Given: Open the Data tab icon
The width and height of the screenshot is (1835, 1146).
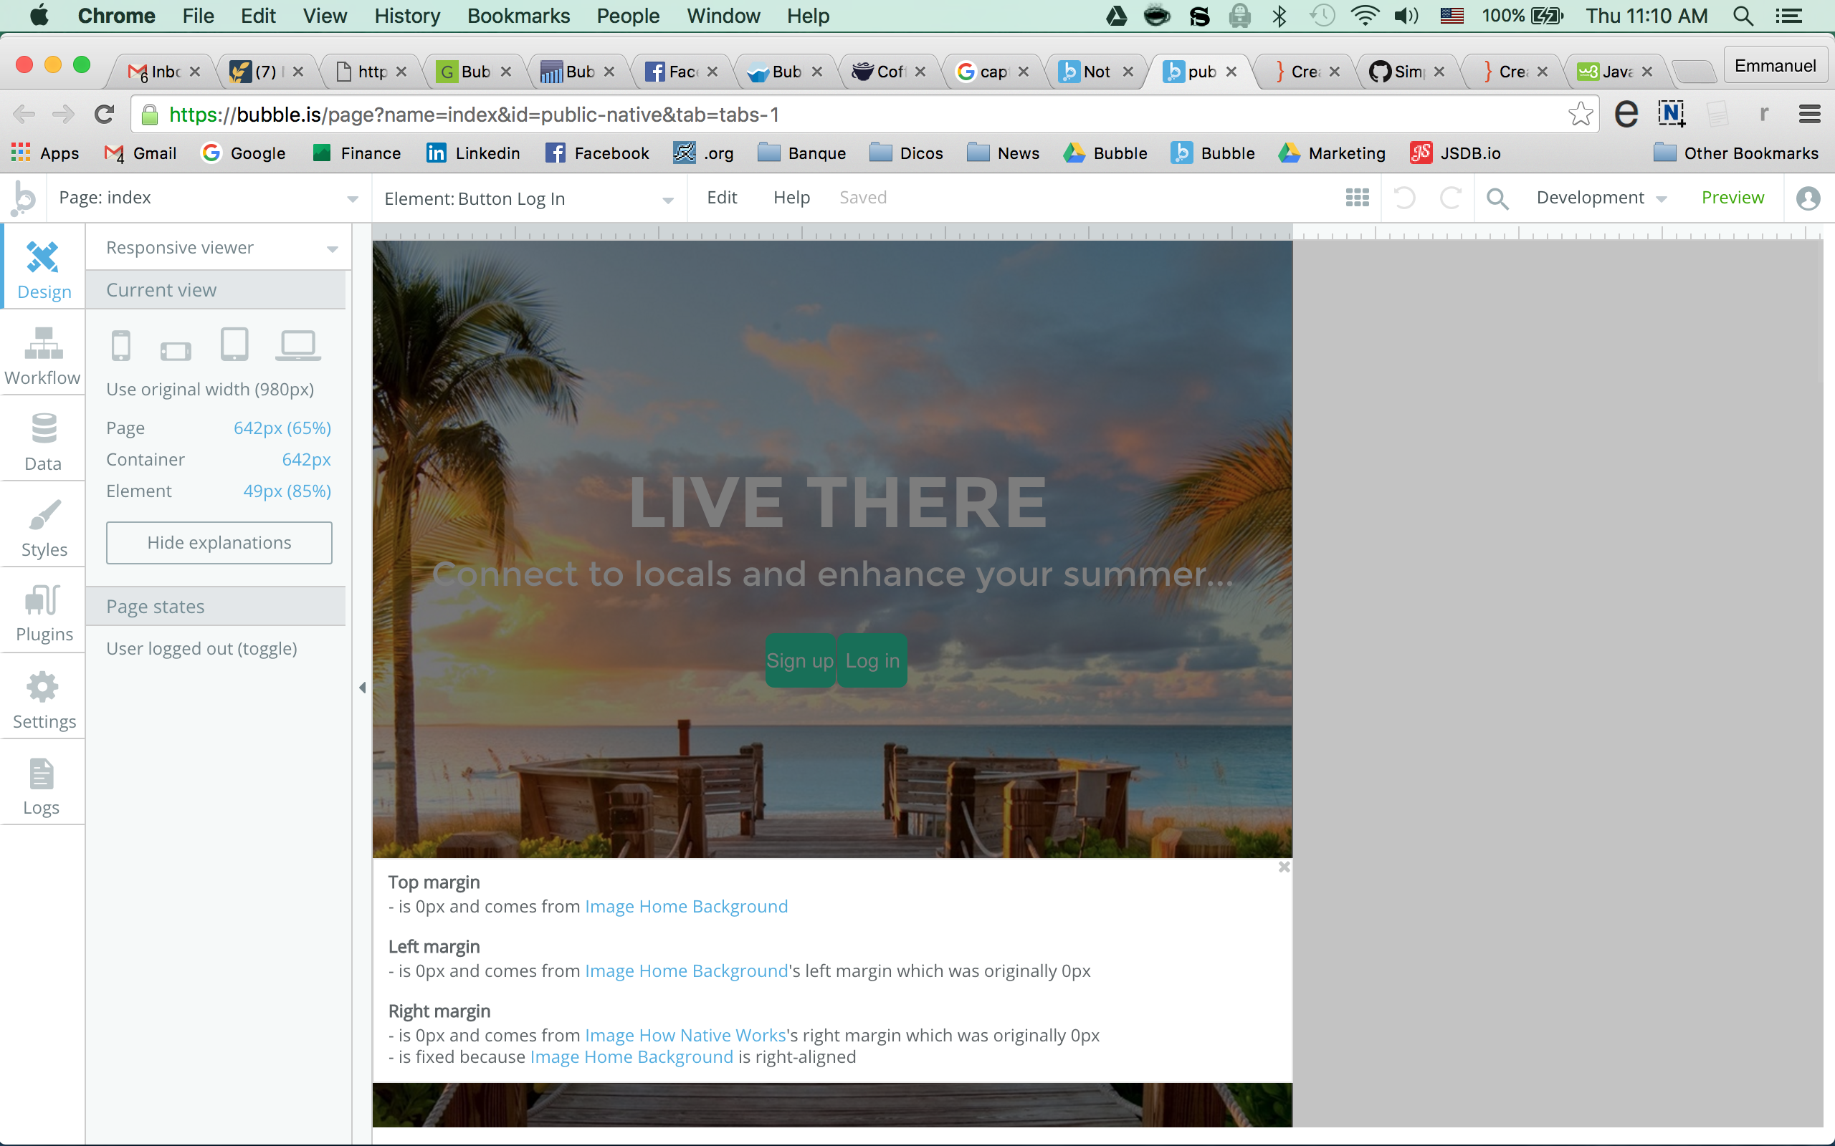Looking at the screenshot, I should (43, 429).
